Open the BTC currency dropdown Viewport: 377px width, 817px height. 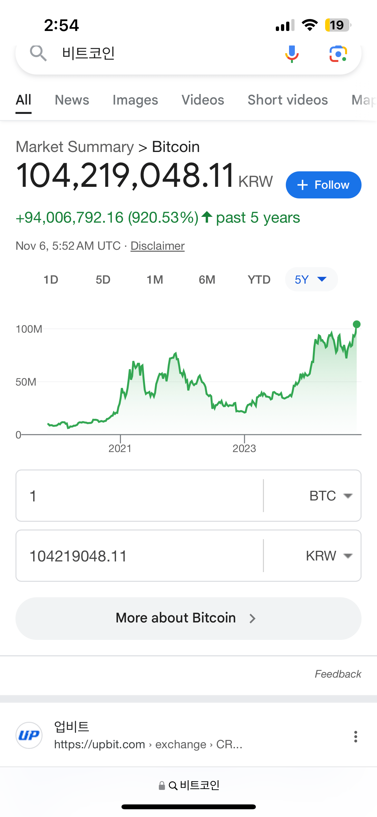coord(330,496)
